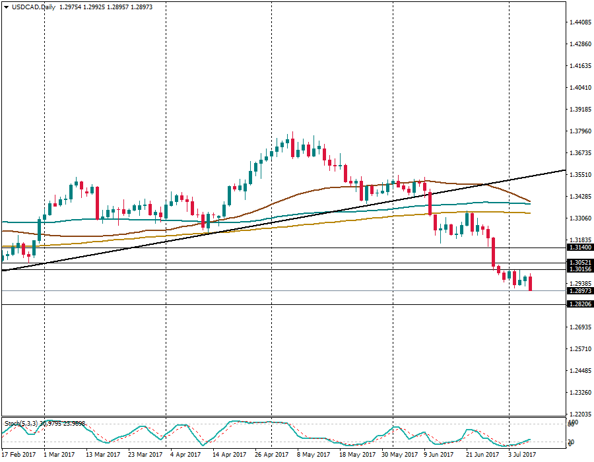Viewport: 594px width, 462px height.
Task: Click the triangle arrow beside USDCAD,Daily
Action: pyautogui.click(x=6, y=6)
